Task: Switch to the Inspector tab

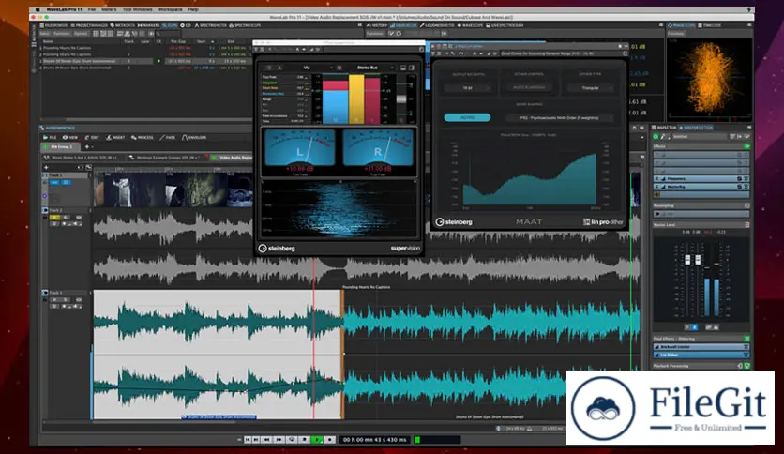Action: [665, 128]
